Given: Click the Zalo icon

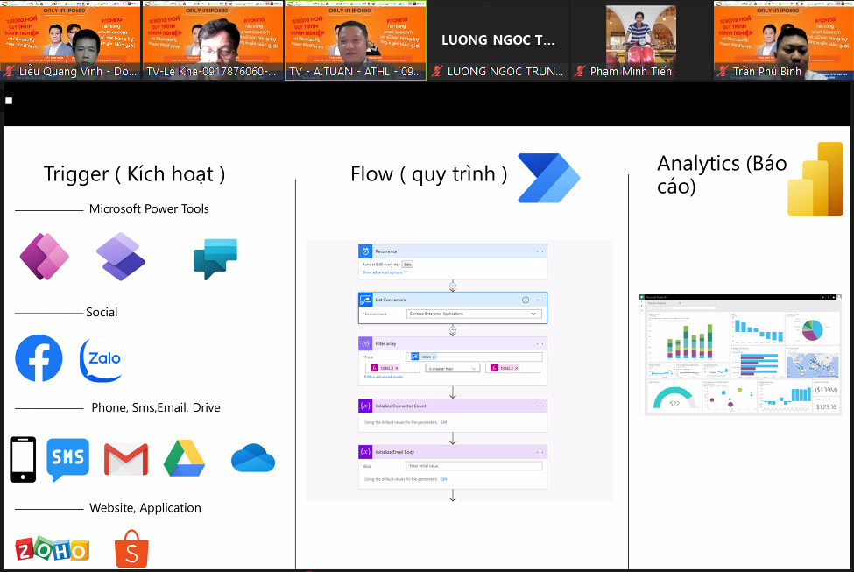Looking at the screenshot, I should click(x=101, y=359).
